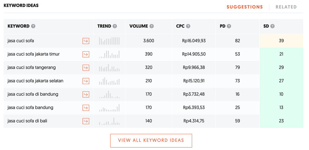Click the green SD cell showing 10
This screenshot has height=150, width=309.
coord(281,94)
